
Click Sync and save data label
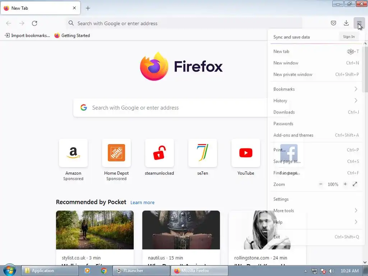(x=291, y=37)
